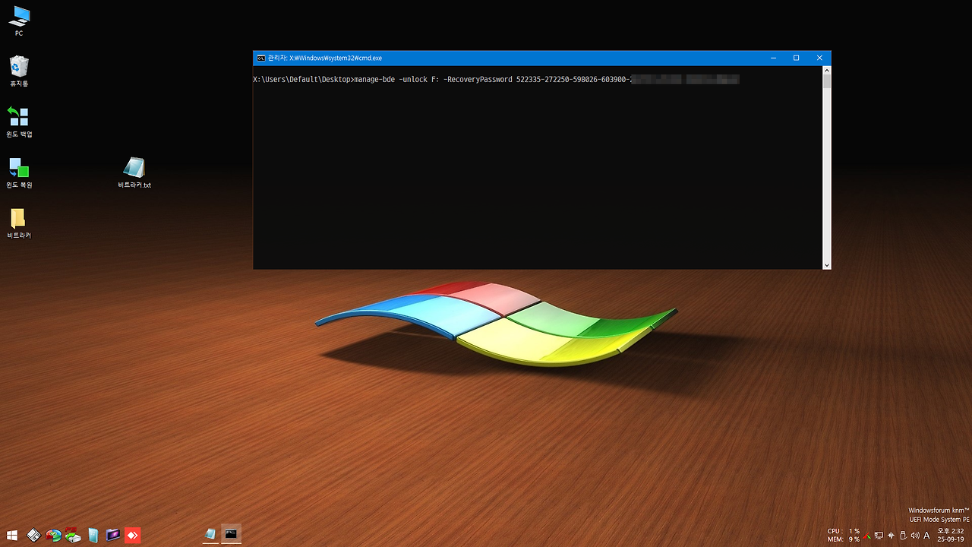Close the cmd.exe window
Screen dimensions: 972x547
coord(819,58)
